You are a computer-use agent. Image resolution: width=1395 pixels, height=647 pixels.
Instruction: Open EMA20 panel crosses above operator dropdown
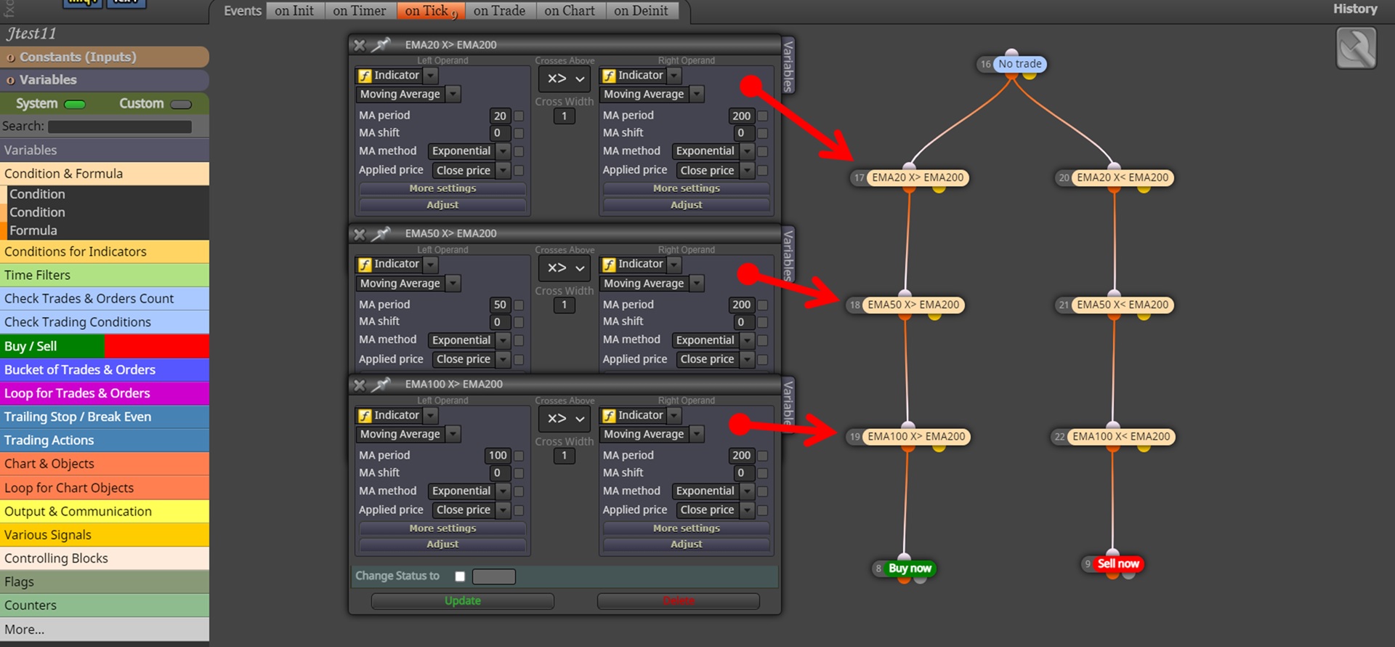click(565, 79)
